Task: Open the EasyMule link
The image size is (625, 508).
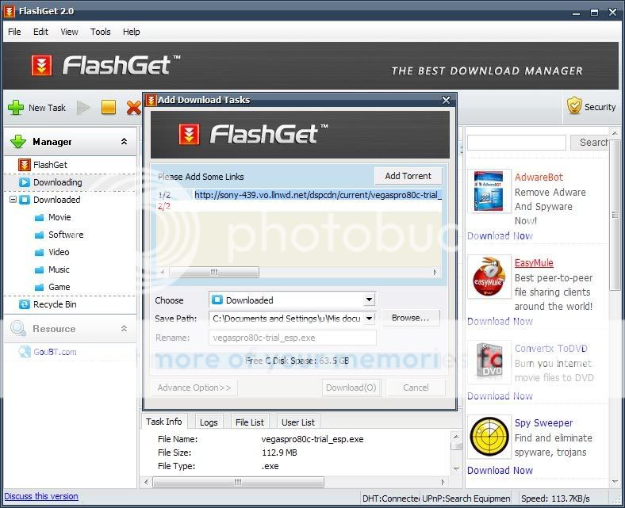Action: 534,263
